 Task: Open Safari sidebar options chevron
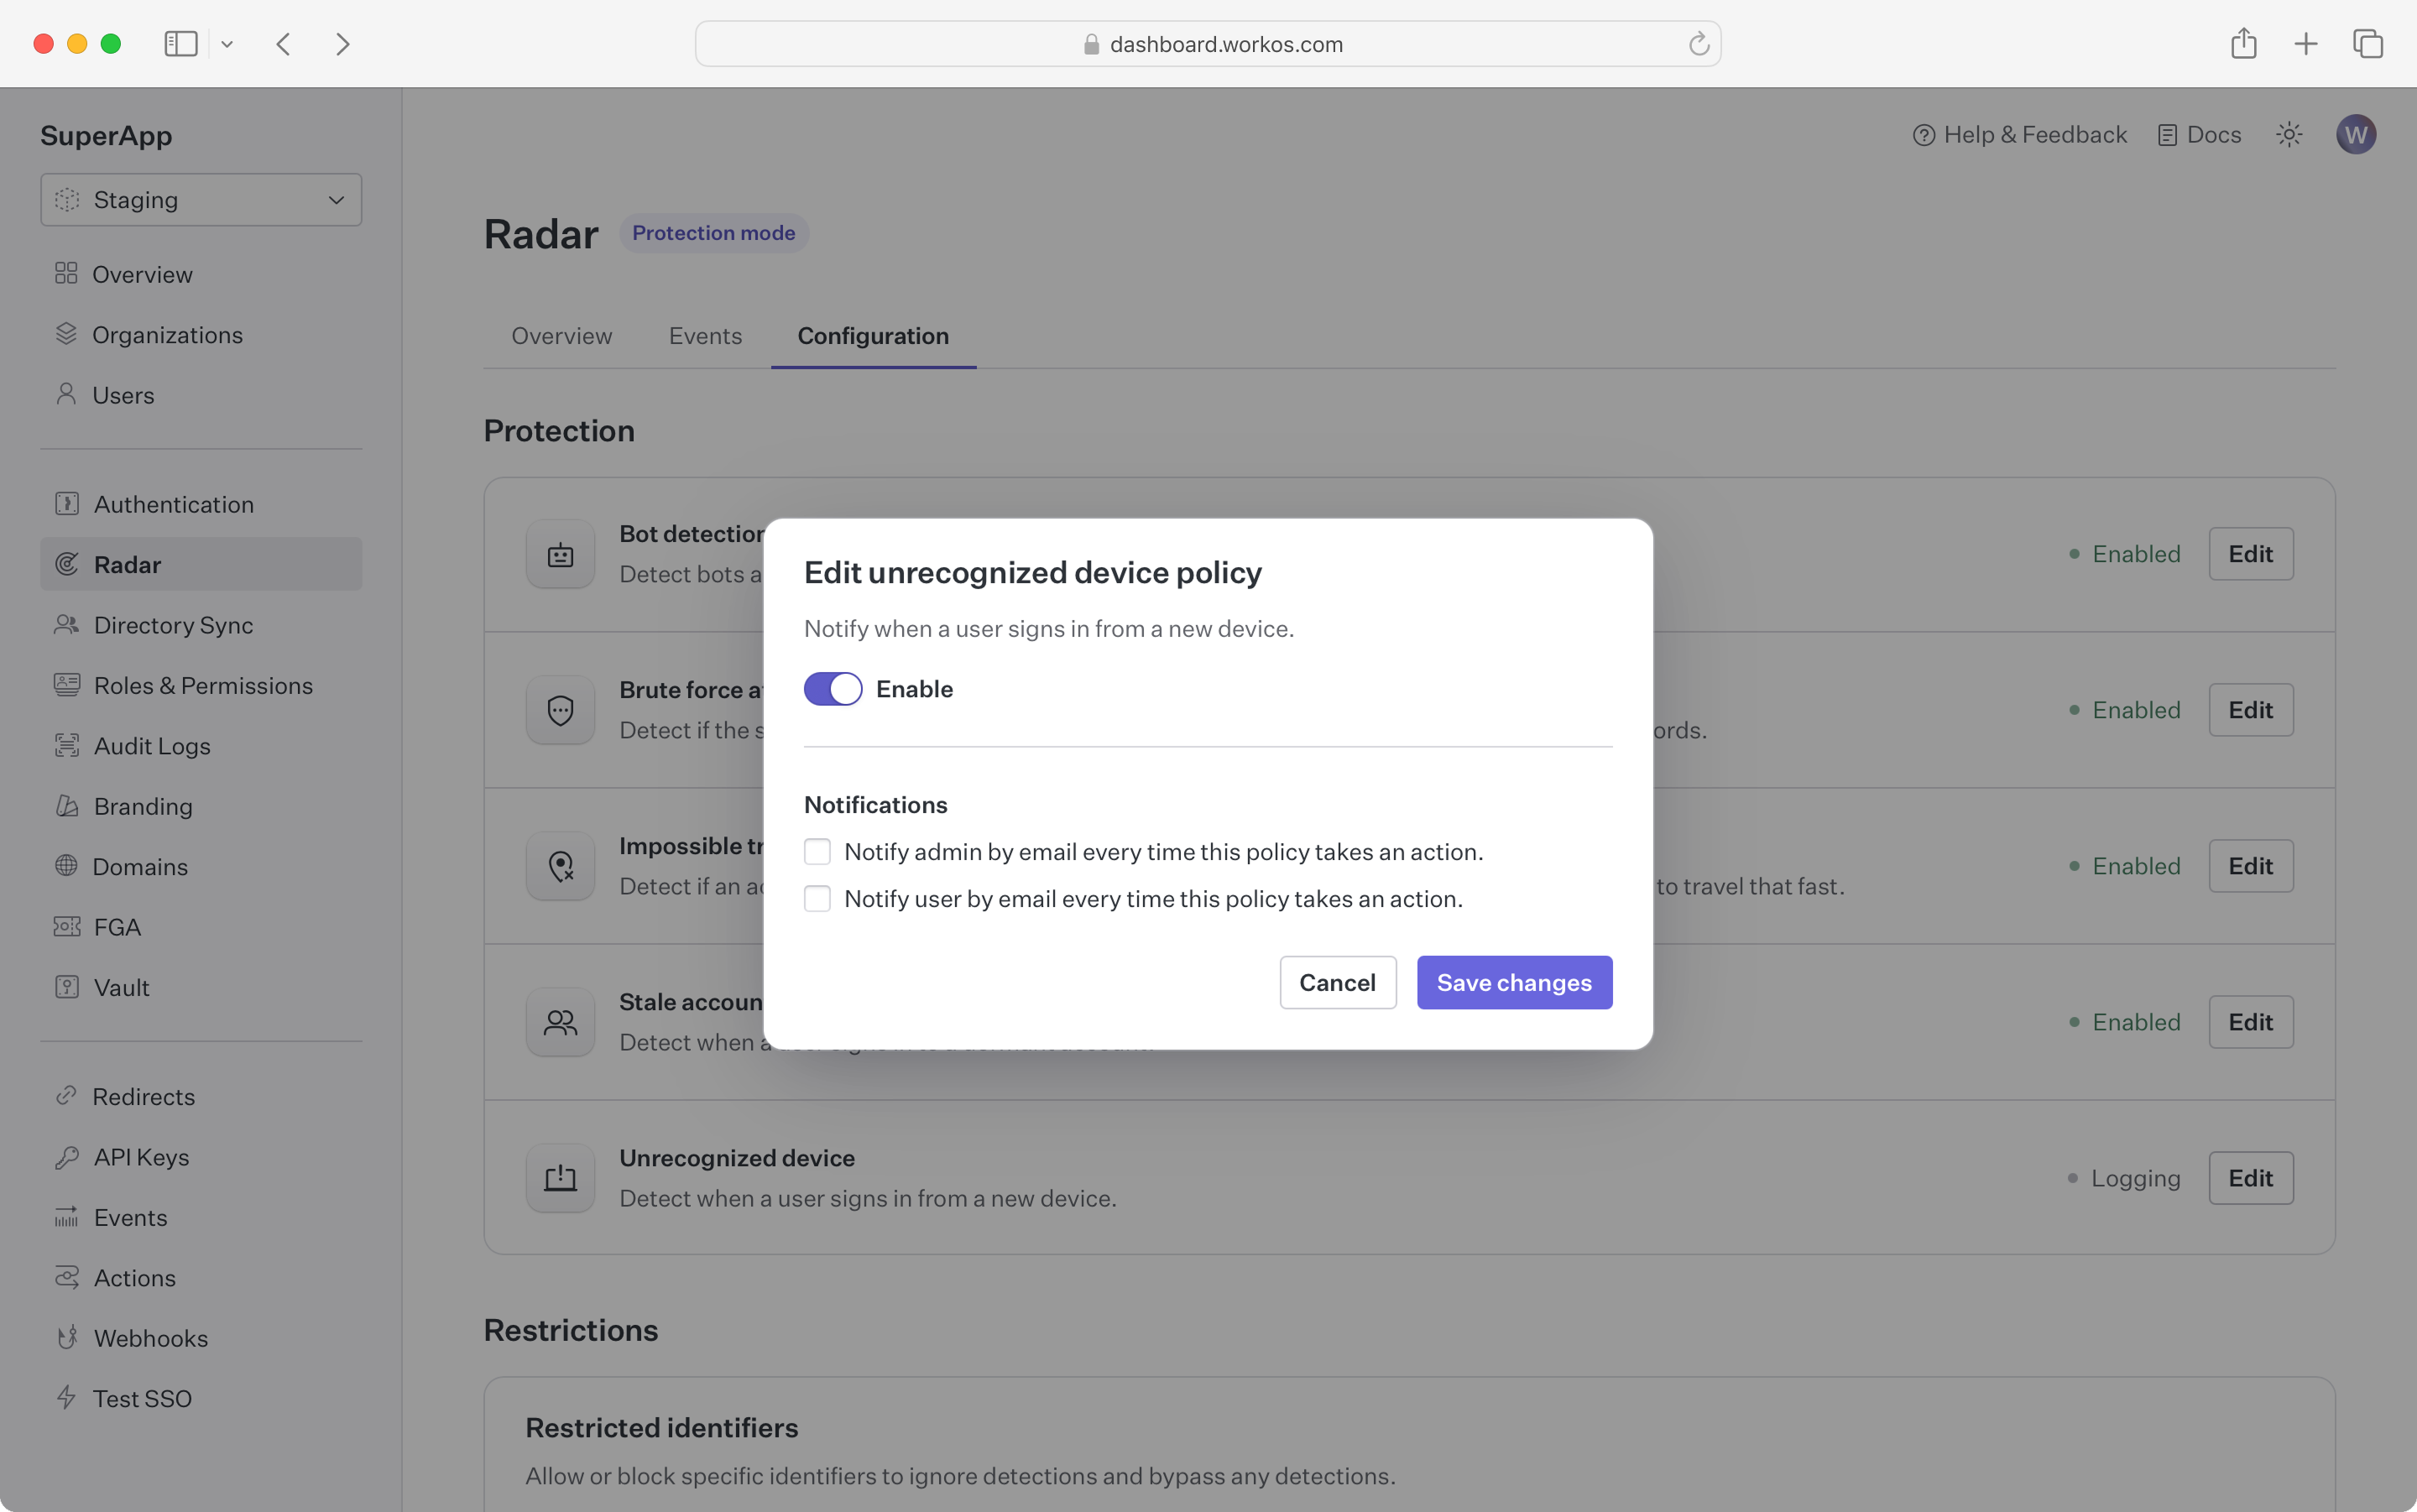(x=227, y=44)
